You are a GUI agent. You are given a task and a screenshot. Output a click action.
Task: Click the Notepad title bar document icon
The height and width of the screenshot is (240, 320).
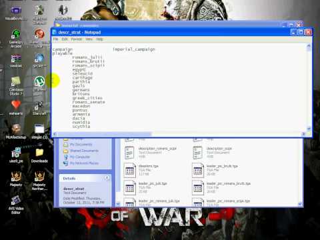pos(55,33)
